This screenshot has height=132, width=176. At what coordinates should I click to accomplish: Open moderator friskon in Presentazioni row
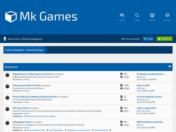[26, 91]
